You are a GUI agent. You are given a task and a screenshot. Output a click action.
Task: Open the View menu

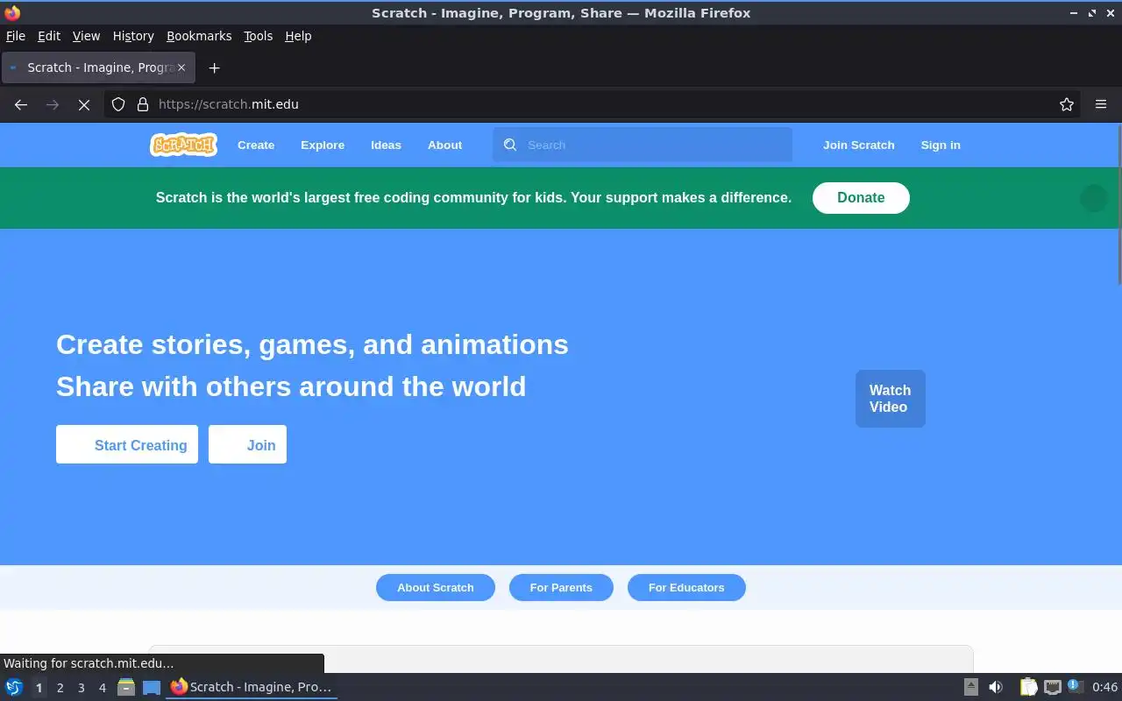[x=86, y=36]
